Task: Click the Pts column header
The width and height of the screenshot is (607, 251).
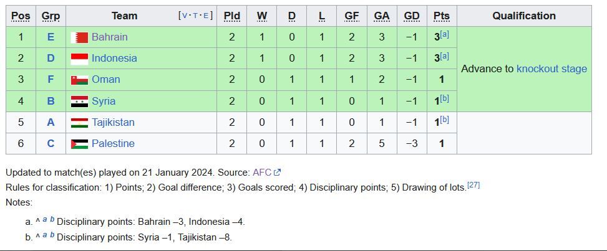Action: [442, 16]
